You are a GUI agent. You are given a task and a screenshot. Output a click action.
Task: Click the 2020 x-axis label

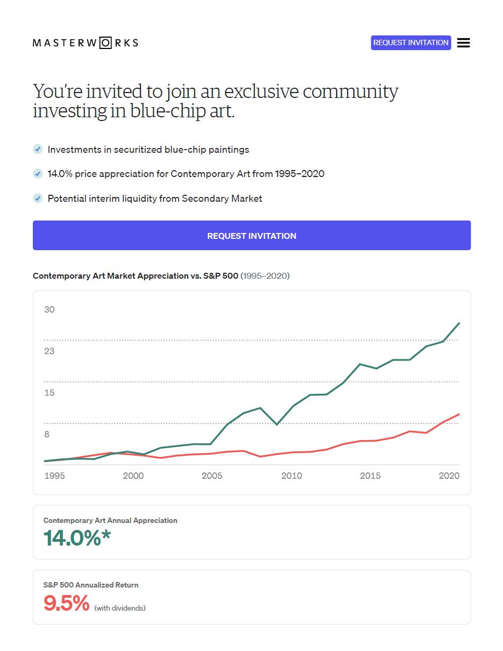pyautogui.click(x=449, y=476)
